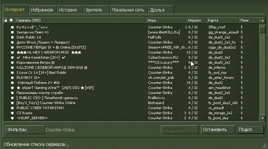The width and height of the screenshot is (268, 149).
Task: Select the Dark Public 1.6 server
Action: pyautogui.click(x=131, y=38)
